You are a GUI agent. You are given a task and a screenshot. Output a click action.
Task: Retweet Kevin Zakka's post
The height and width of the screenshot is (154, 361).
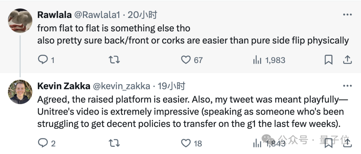point(114,143)
